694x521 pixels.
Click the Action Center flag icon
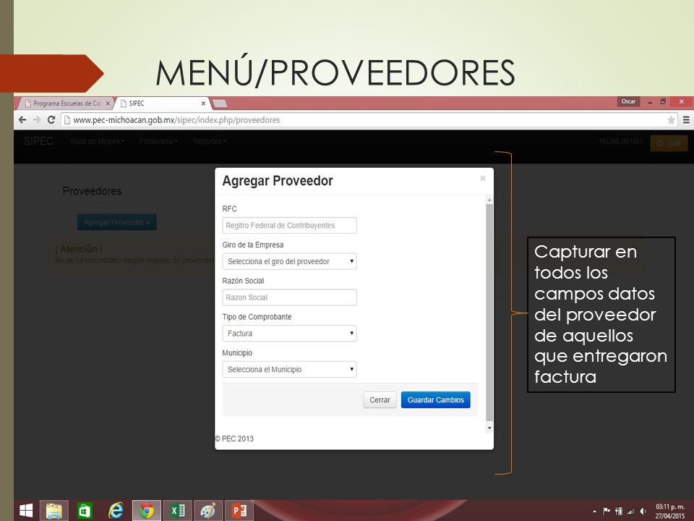click(x=607, y=511)
